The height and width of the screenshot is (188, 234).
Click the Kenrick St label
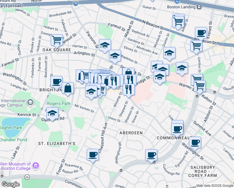pos(27,115)
